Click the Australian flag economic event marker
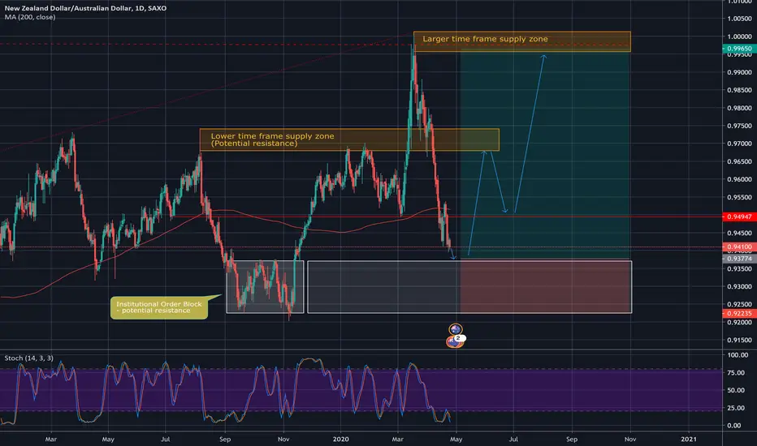This screenshot has height=446, width=757. (455, 329)
